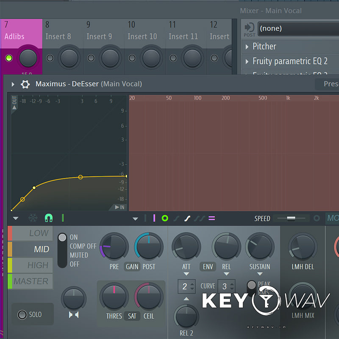Click the green circle analysis icon
339x339 pixels.
pyautogui.click(x=165, y=218)
